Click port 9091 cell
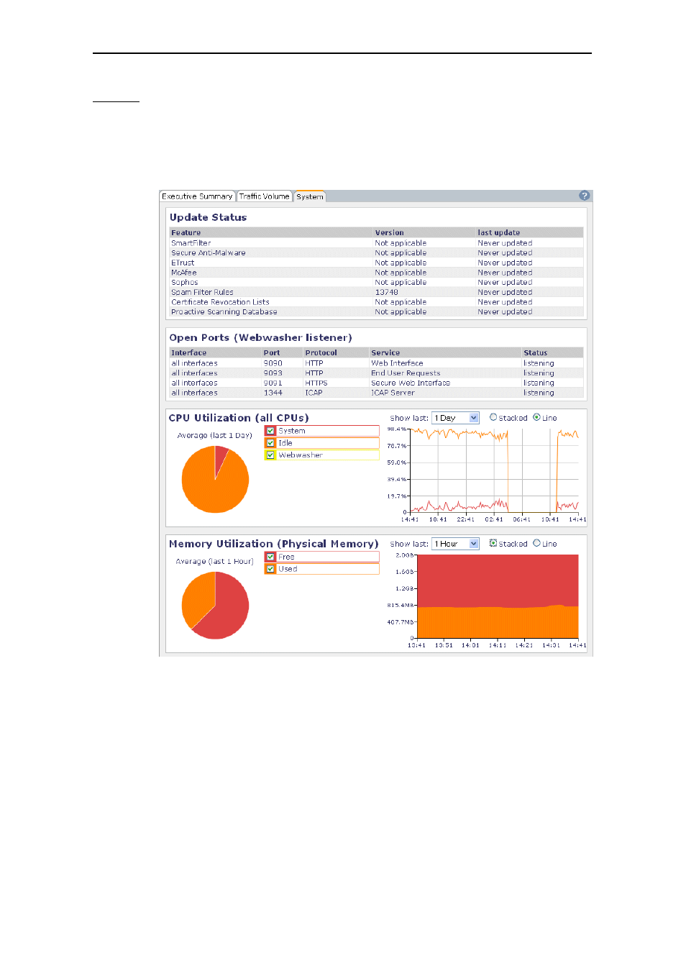The image size is (686, 971). pos(273,383)
